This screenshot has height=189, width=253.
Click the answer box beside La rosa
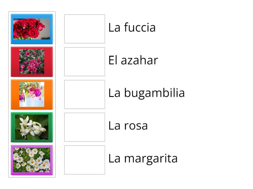point(84,127)
